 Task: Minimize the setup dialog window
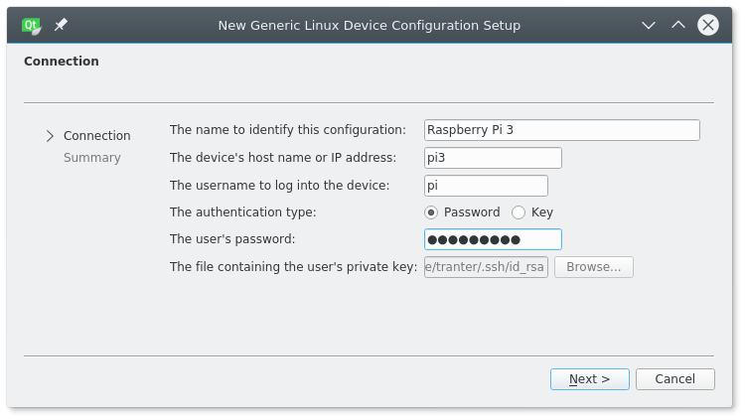649,25
